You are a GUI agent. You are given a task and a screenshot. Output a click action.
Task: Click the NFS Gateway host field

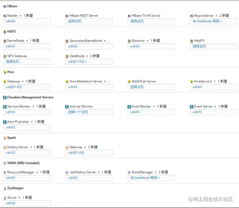point(27,62)
